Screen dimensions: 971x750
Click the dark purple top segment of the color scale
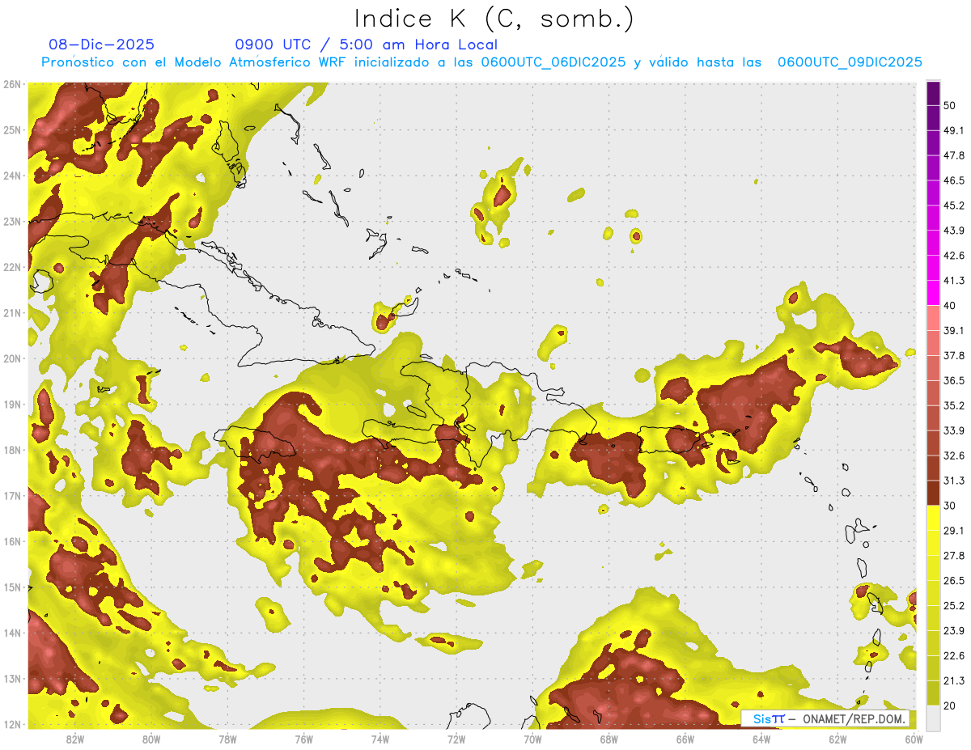(x=933, y=94)
